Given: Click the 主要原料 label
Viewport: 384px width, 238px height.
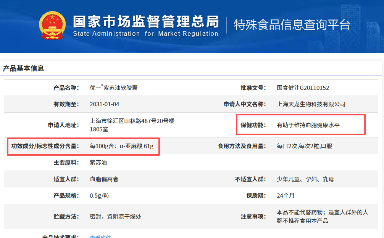Looking at the screenshot, I should (66, 163).
